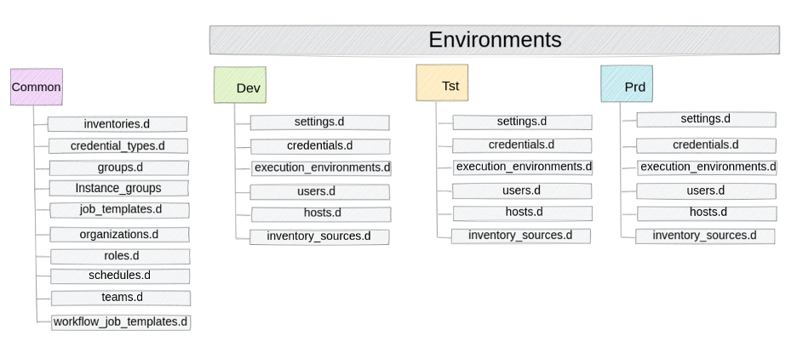This screenshot has height=347, width=797.
Task: Click the credential_types.d node
Action: coord(118,145)
